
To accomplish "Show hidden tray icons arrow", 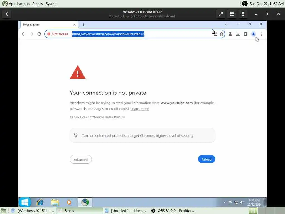I will tap(225, 202).
